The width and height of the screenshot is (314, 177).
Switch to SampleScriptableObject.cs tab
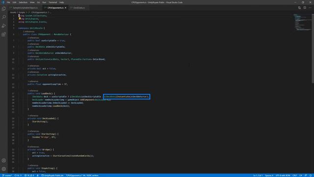25,8
